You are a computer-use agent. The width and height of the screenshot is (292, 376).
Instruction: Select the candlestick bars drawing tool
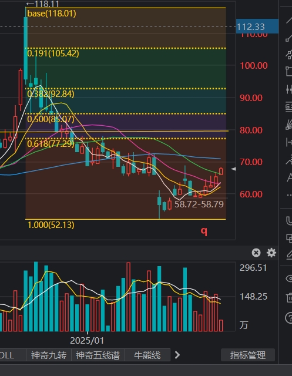coord(289,89)
